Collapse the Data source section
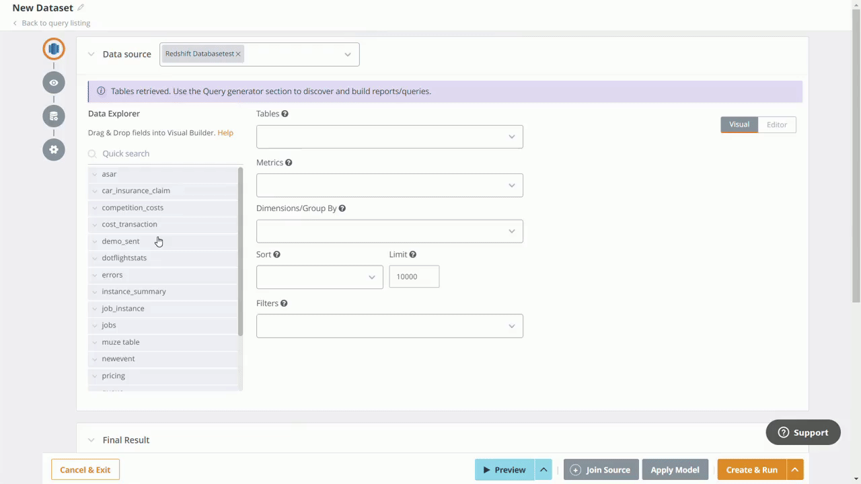The image size is (861, 484). [x=91, y=54]
